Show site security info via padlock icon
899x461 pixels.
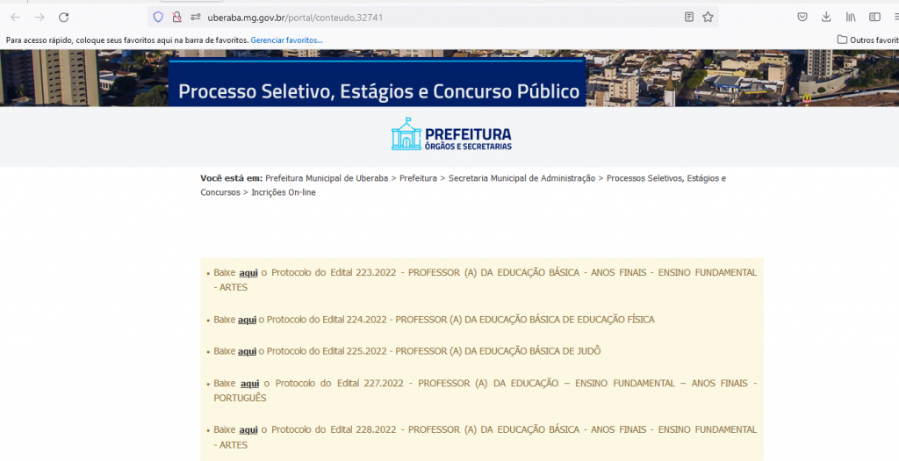(x=176, y=17)
